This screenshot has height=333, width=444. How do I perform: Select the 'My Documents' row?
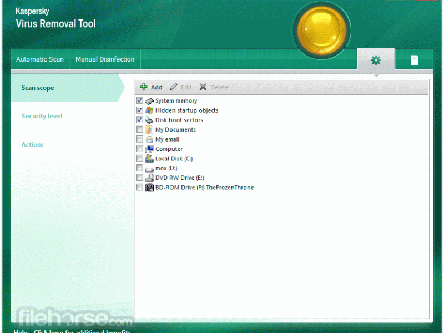pyautogui.click(x=175, y=130)
